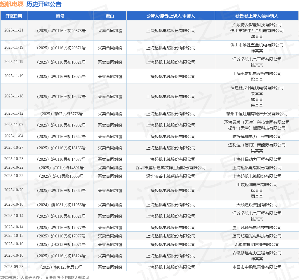
Task: Click the 数据来源 天眼查APP footer note
Action: [x=44, y=277]
